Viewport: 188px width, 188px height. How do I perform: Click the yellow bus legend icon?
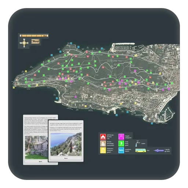(x=141, y=151)
